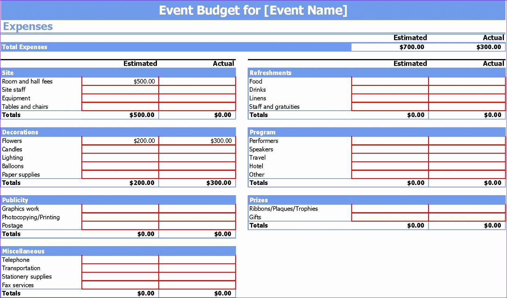Select the Fax services actual cell
This screenshot has width=507, height=298.
pyautogui.click(x=197, y=285)
